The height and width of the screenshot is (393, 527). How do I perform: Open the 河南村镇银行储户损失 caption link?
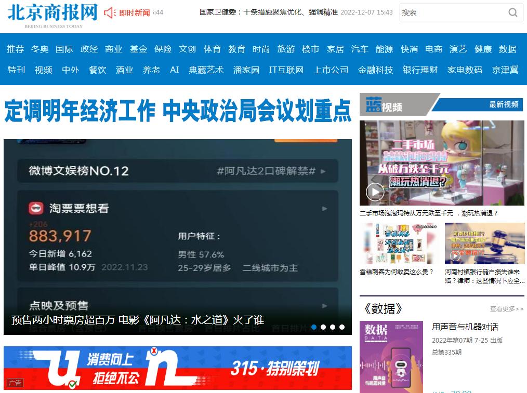[484, 276]
